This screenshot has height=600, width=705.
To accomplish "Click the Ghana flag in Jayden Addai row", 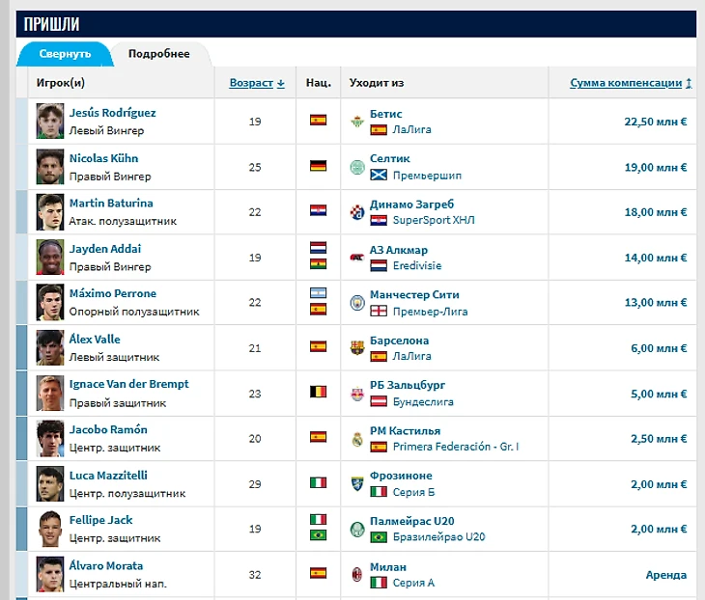I will pyautogui.click(x=318, y=264).
